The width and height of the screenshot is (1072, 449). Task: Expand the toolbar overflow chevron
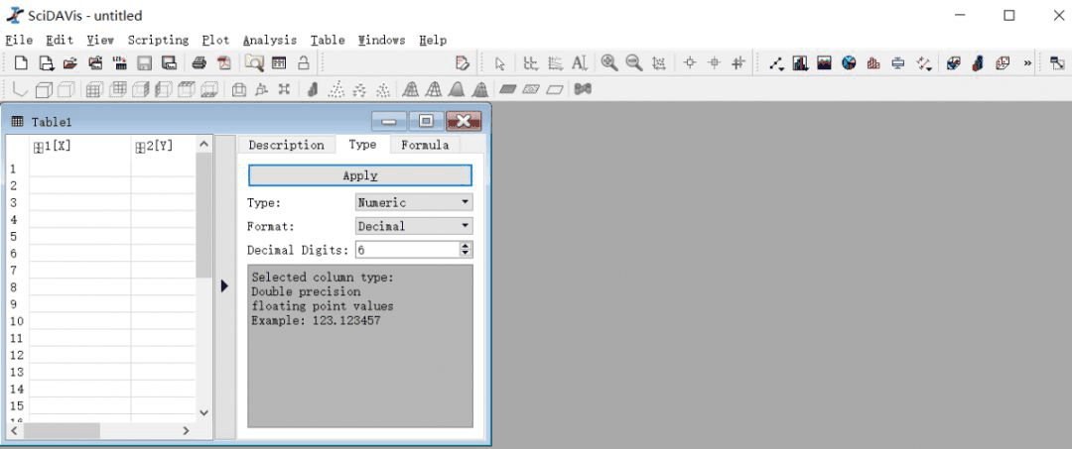point(1027,63)
